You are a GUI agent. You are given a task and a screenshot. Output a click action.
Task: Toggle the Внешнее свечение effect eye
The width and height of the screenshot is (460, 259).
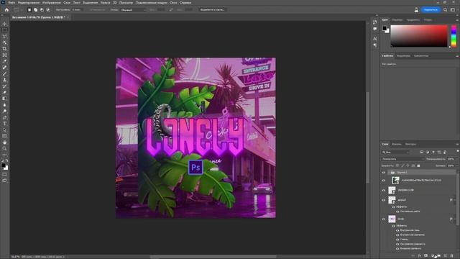click(397, 248)
